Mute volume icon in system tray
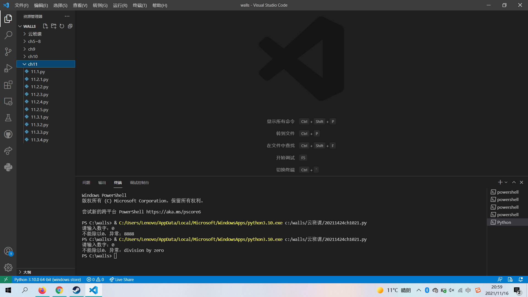The image size is (528, 297). click(452, 290)
